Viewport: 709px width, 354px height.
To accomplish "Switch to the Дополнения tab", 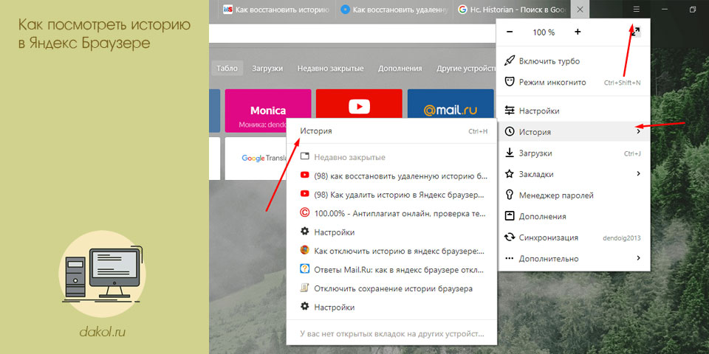I will coord(400,68).
